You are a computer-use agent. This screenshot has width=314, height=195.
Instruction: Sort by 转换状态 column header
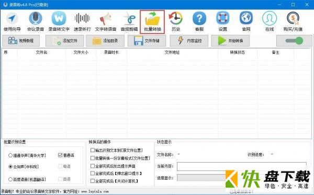pyautogui.click(x=238, y=52)
